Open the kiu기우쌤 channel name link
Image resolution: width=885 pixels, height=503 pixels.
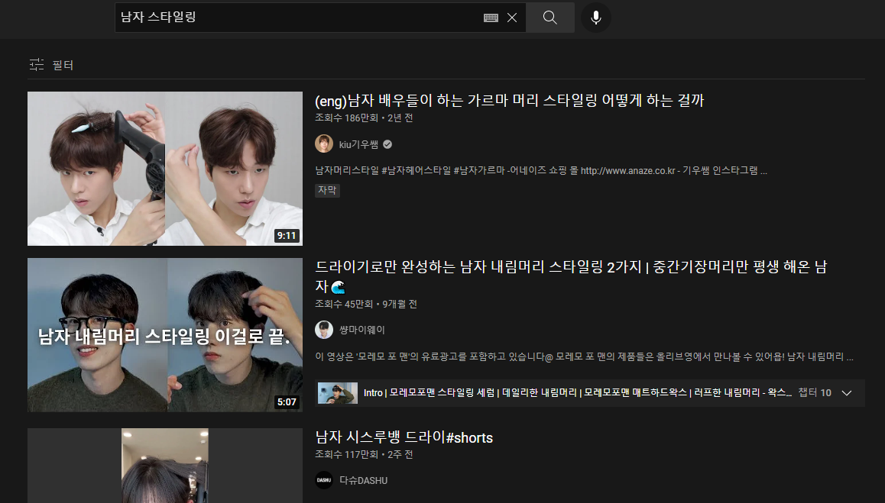coord(358,144)
